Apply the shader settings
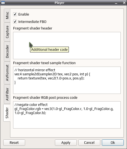127x149 pixels. click(66, 142)
